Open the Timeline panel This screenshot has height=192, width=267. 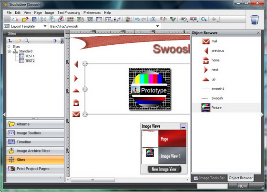(35, 142)
